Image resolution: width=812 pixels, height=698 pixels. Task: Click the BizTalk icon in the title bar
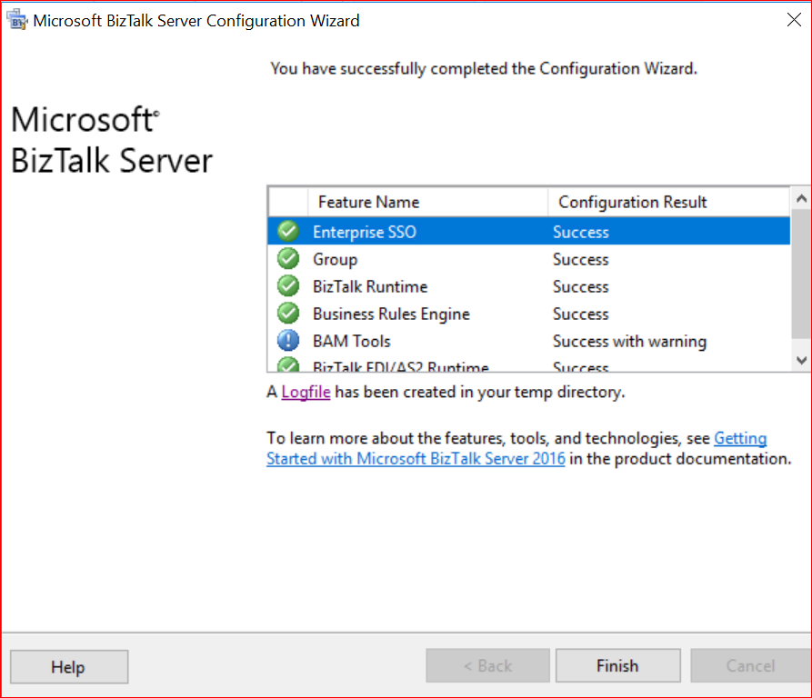coord(17,20)
